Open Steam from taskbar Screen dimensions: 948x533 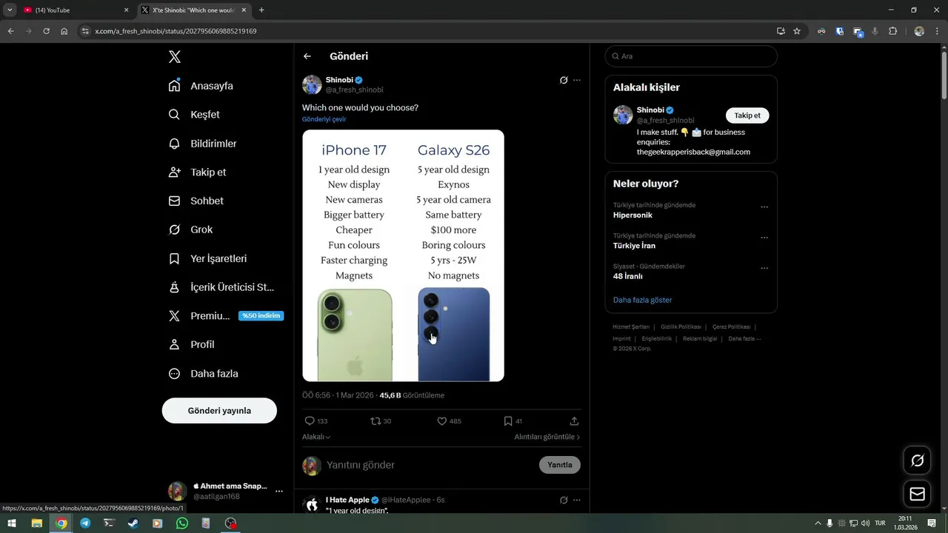coord(133,523)
